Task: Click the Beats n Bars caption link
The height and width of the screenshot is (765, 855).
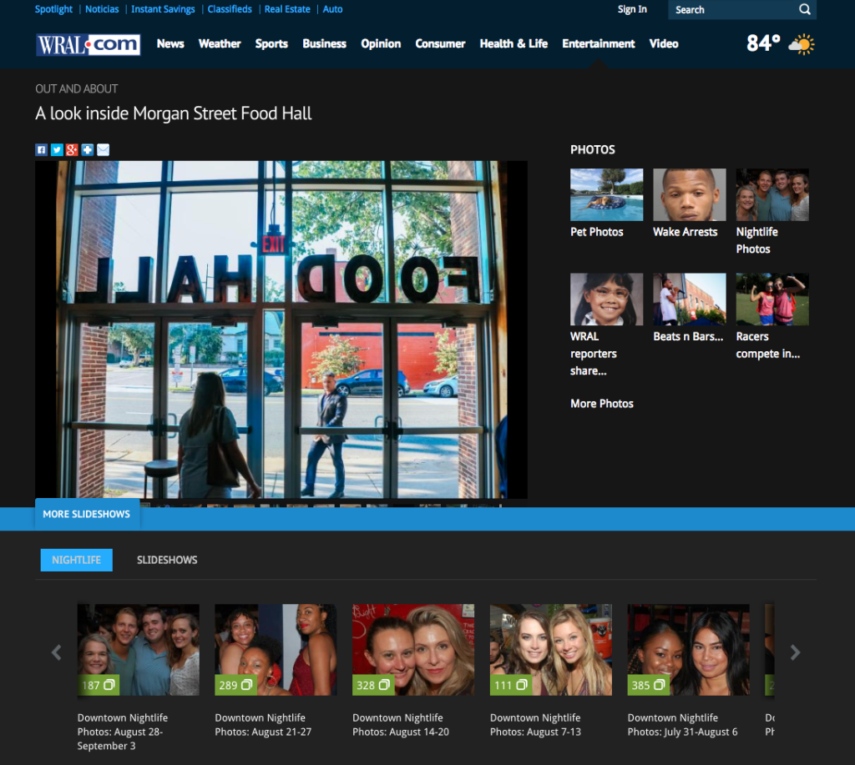Action: (688, 337)
